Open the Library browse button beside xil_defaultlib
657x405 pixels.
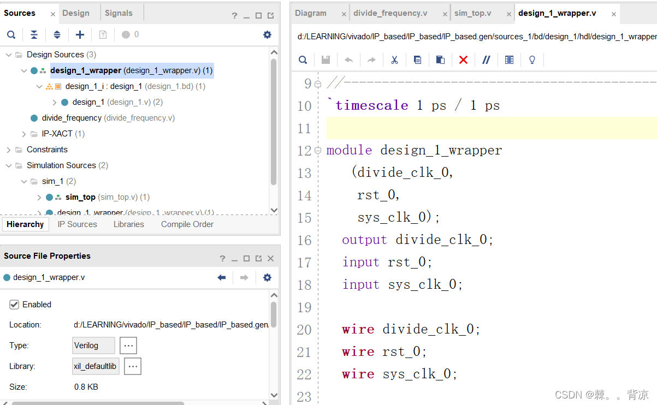pyautogui.click(x=133, y=366)
